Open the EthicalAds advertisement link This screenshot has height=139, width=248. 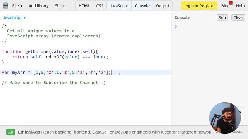[115, 132]
